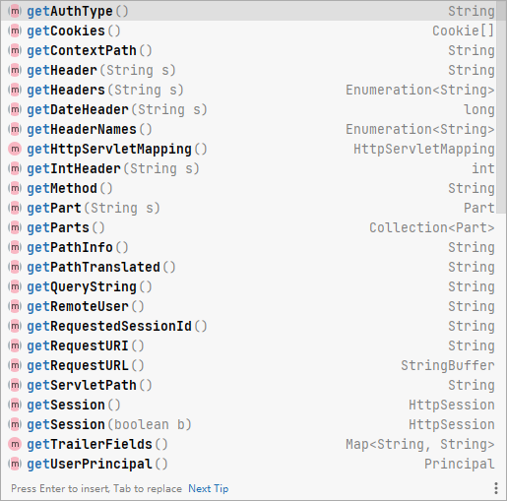Click the method icon beside getRequestURL

pos(15,365)
